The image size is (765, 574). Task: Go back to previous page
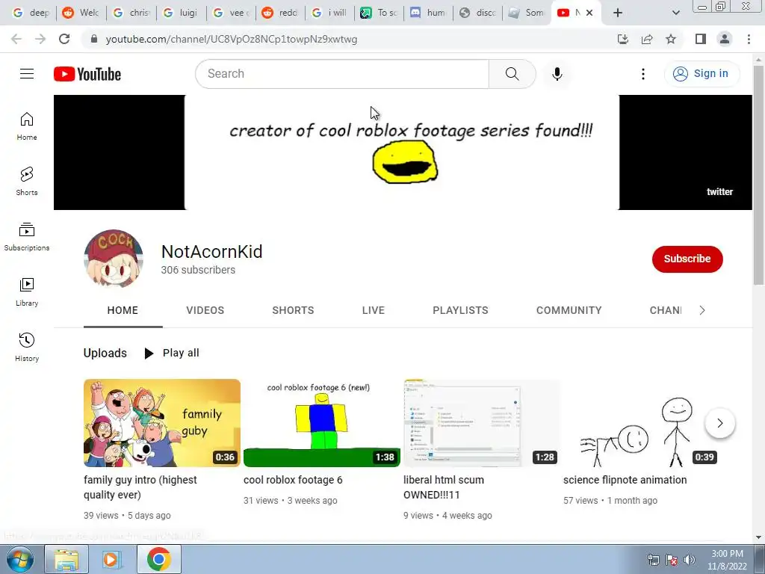[x=16, y=39]
